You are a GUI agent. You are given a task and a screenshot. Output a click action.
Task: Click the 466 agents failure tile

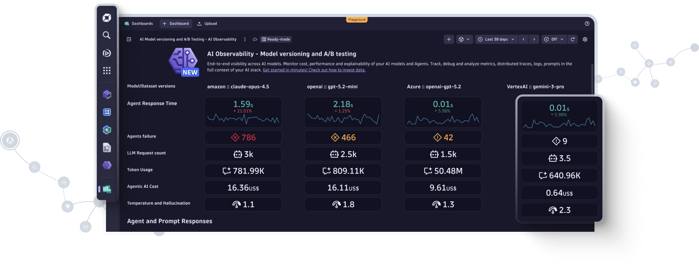click(343, 137)
